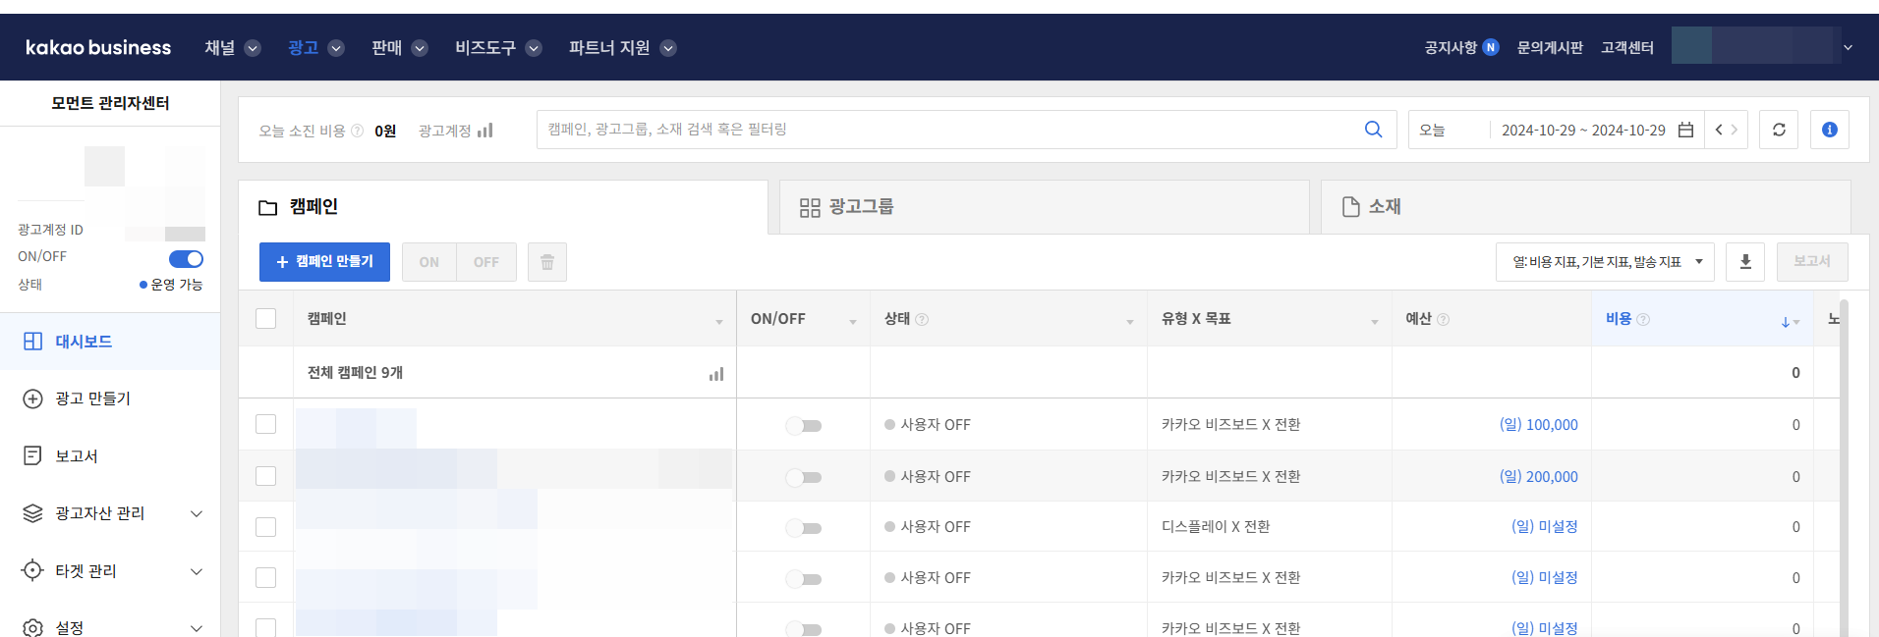Click the search magnifier icon
Viewport: 1879px width, 637px height.
coord(1373,130)
